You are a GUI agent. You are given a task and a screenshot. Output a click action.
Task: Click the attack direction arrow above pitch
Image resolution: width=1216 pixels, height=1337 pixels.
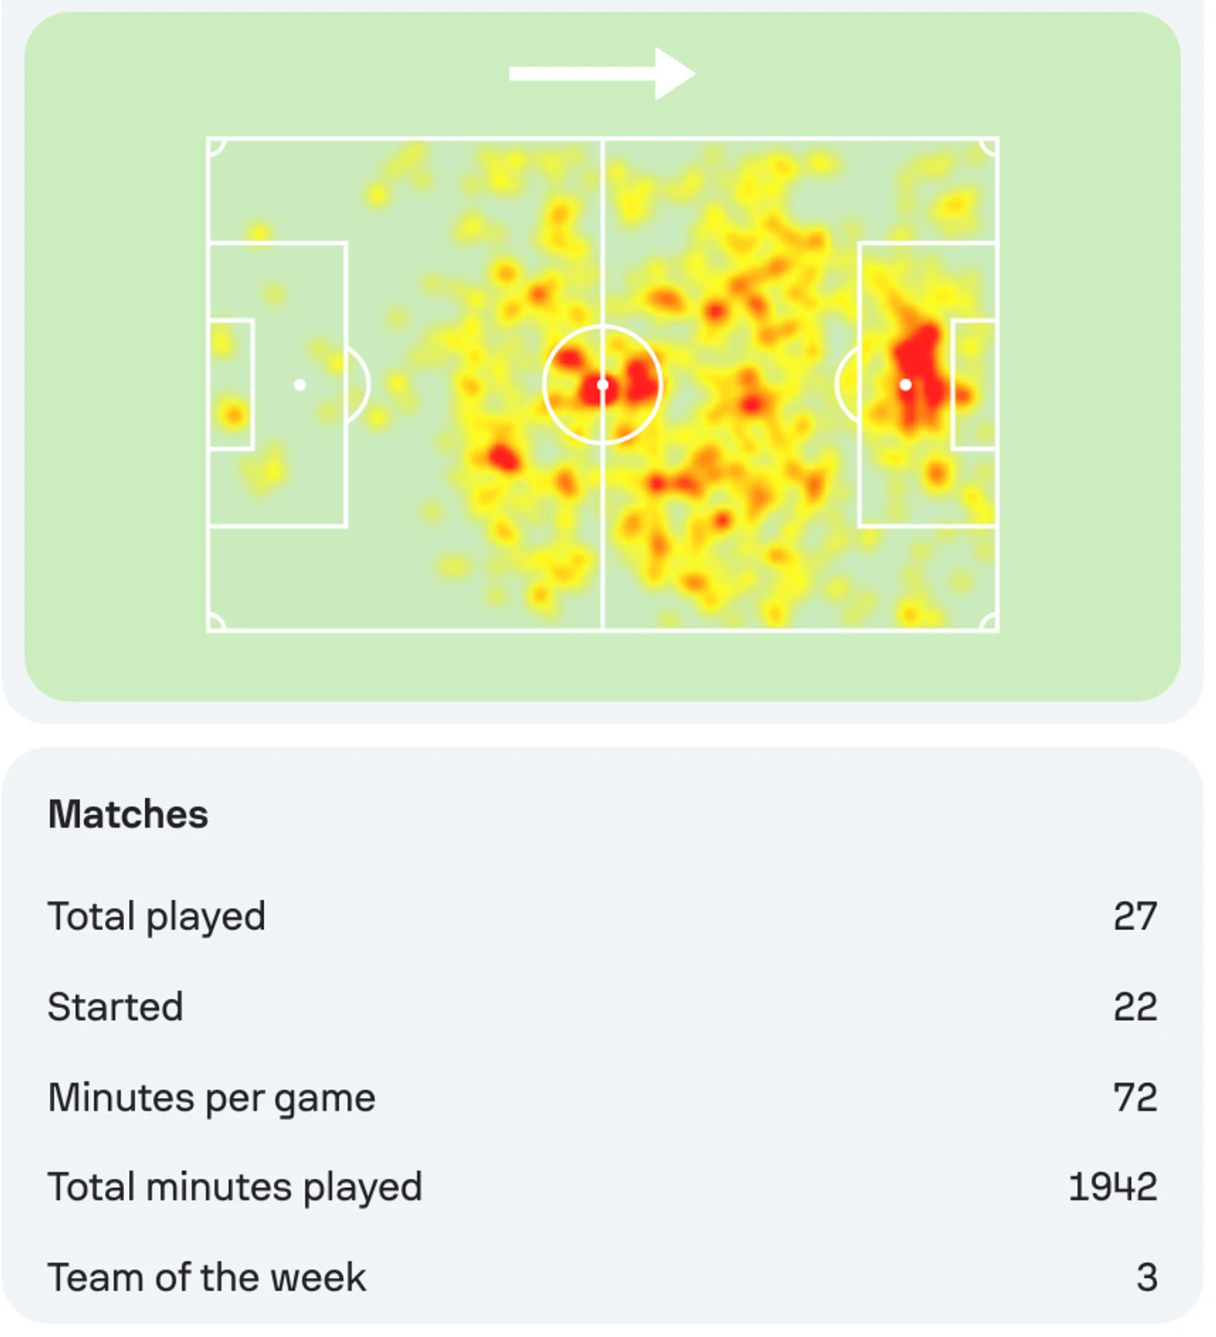pyautogui.click(x=601, y=73)
